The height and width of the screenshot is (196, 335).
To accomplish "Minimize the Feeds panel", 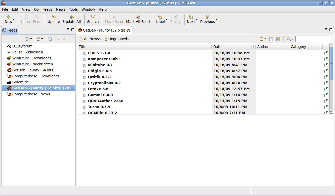I will coord(68,29).
